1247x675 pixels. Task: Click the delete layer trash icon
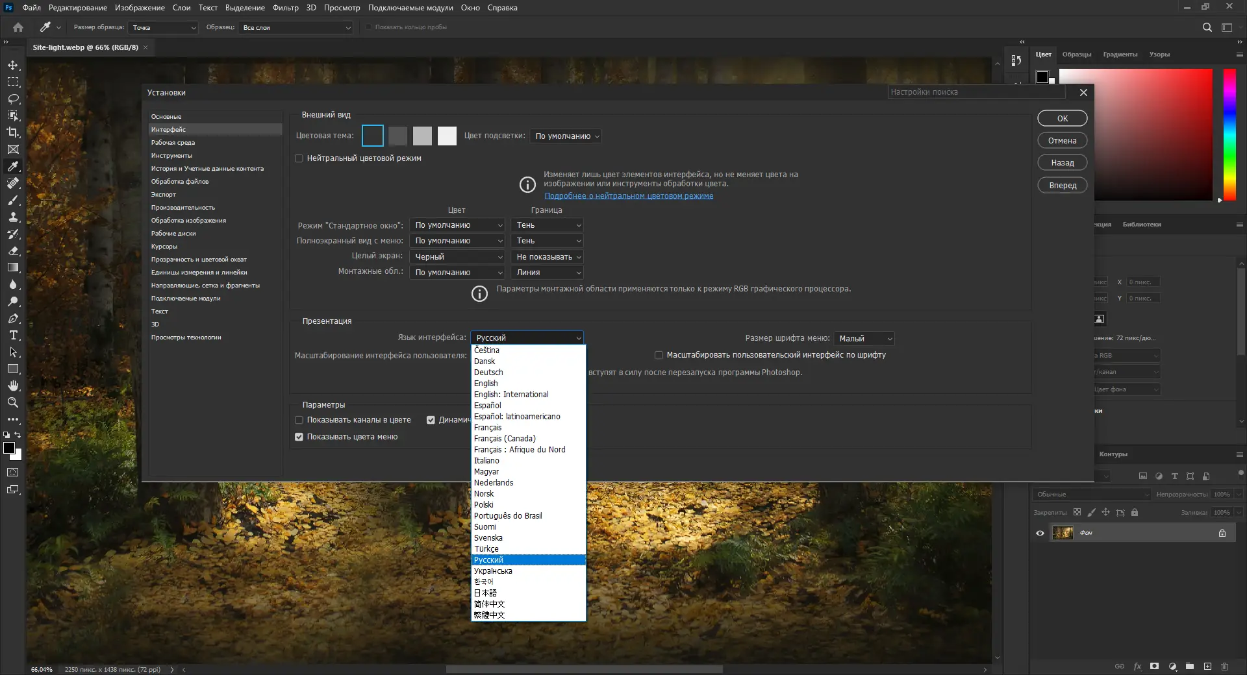click(1224, 666)
